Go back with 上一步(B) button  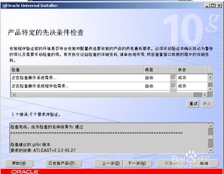point(108,163)
